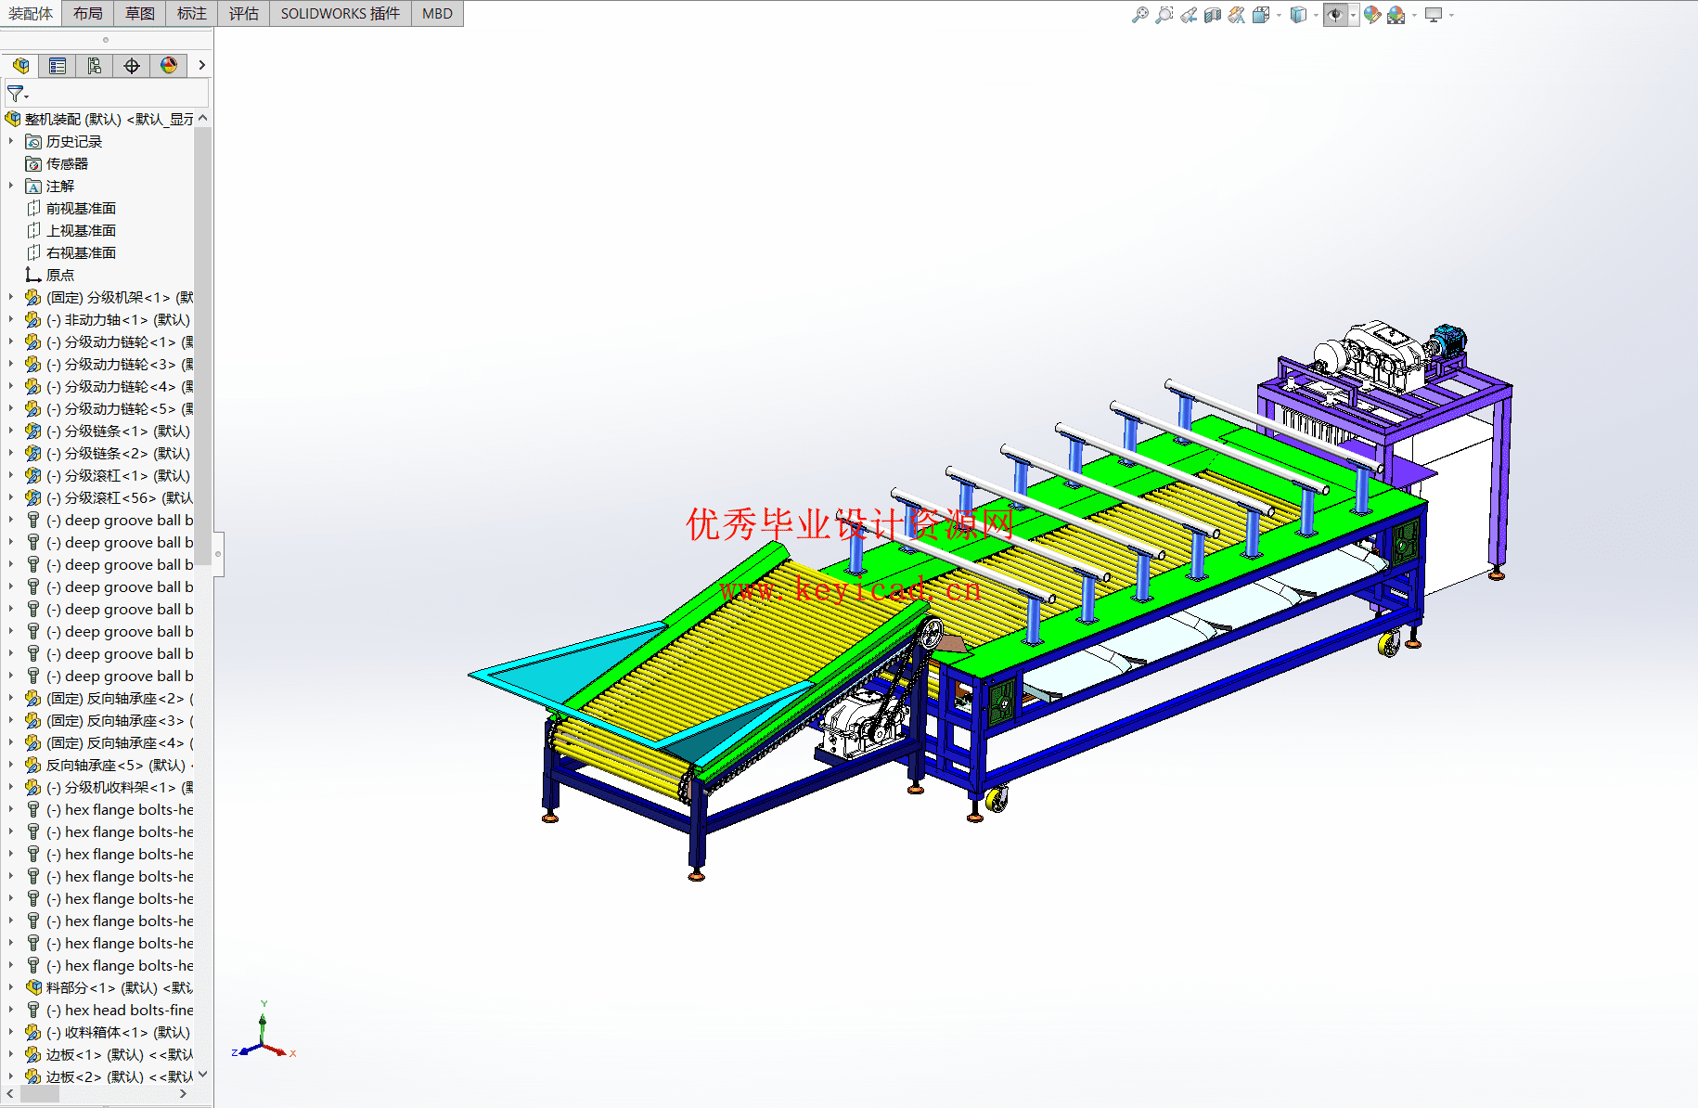
Task: Activate the Section View tool
Action: (x=1212, y=15)
